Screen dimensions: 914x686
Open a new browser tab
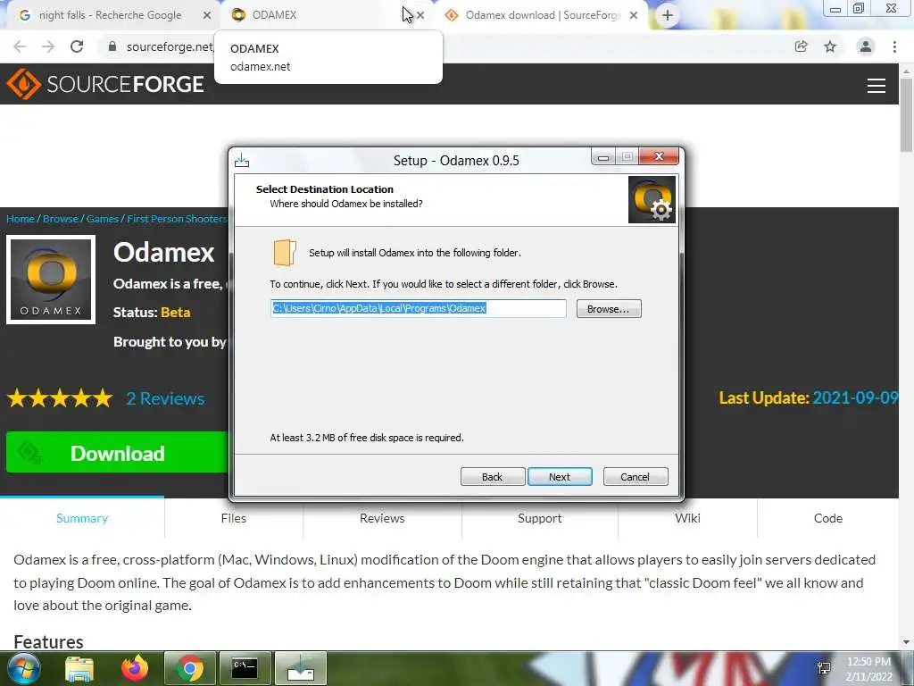(668, 15)
